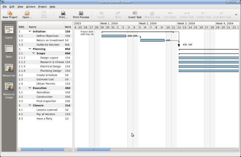
Task: Select the Define Objectives task row
Action: [45, 36]
